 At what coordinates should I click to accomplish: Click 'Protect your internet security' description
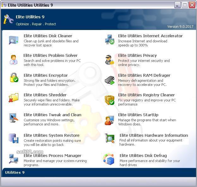[x=144, y=63]
